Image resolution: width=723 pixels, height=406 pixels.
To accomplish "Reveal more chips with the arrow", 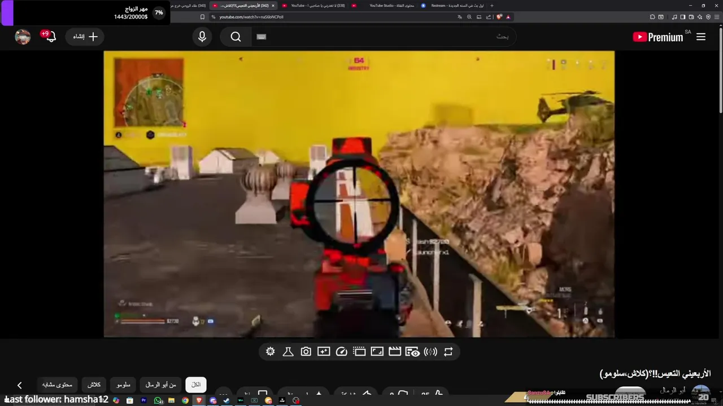I will (20, 385).
